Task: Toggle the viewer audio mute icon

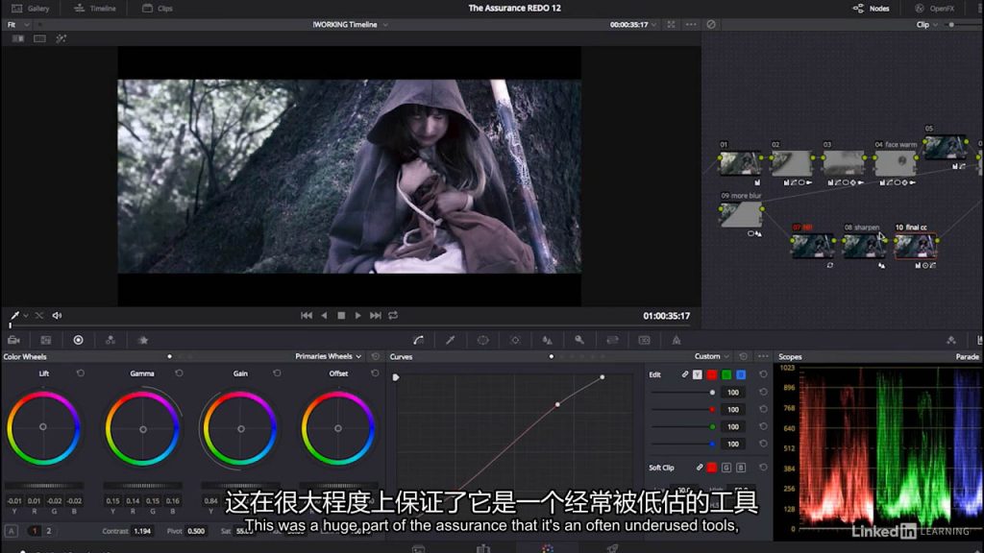Action: click(x=57, y=315)
